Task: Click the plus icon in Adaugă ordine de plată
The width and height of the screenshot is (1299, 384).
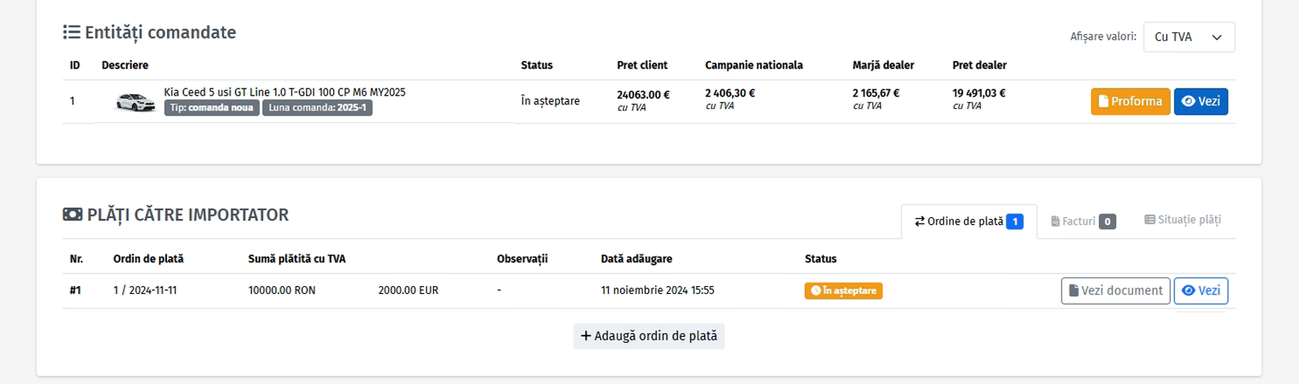Action: point(586,336)
